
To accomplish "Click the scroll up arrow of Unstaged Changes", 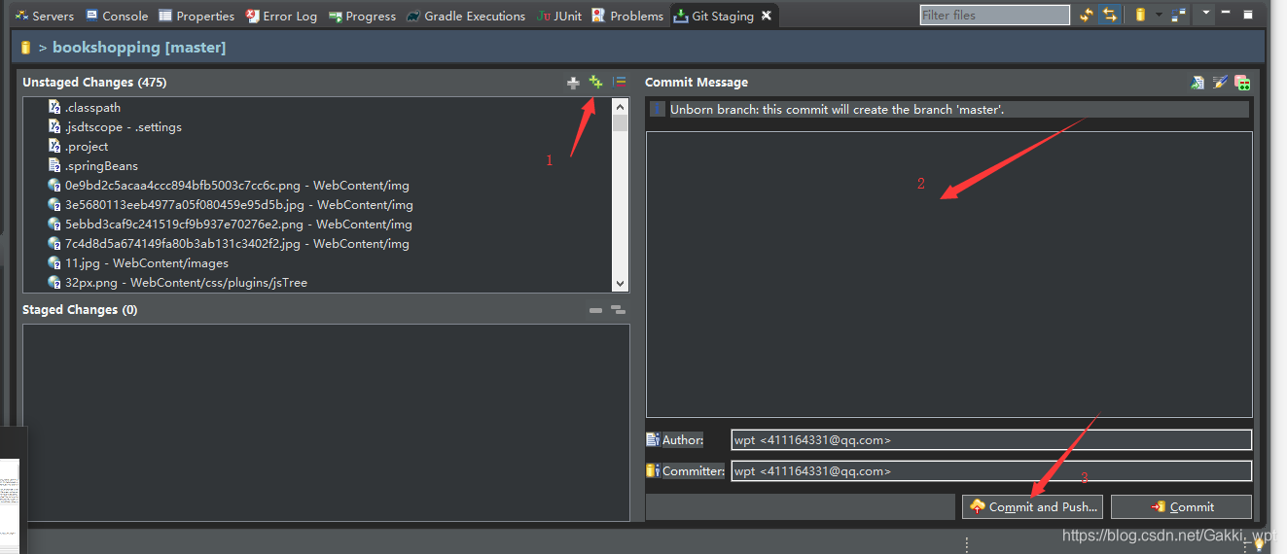I will pos(620,105).
